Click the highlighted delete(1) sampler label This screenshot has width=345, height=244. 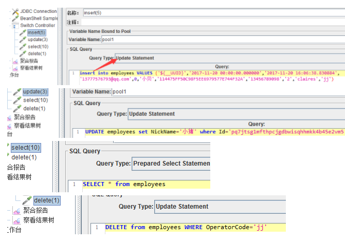tap(47, 200)
